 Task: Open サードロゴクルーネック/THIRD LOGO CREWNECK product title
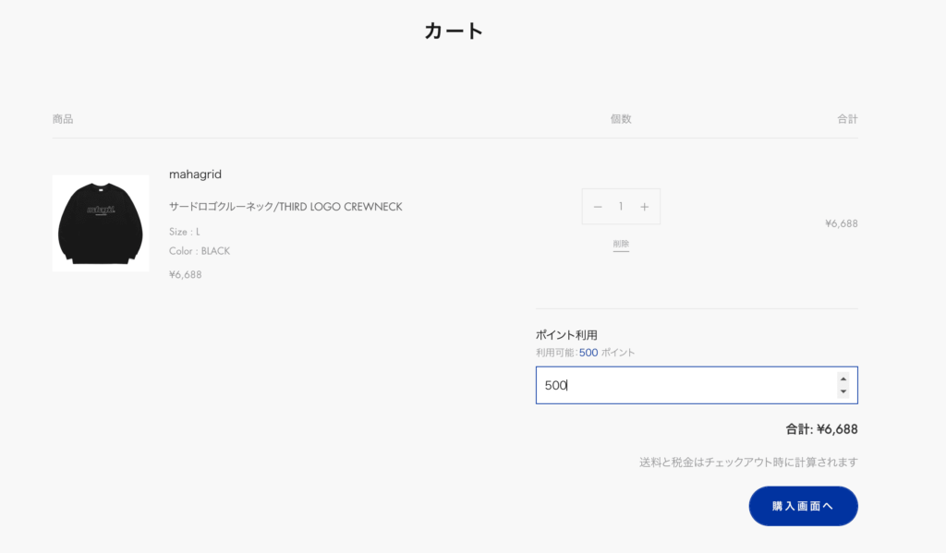click(285, 207)
